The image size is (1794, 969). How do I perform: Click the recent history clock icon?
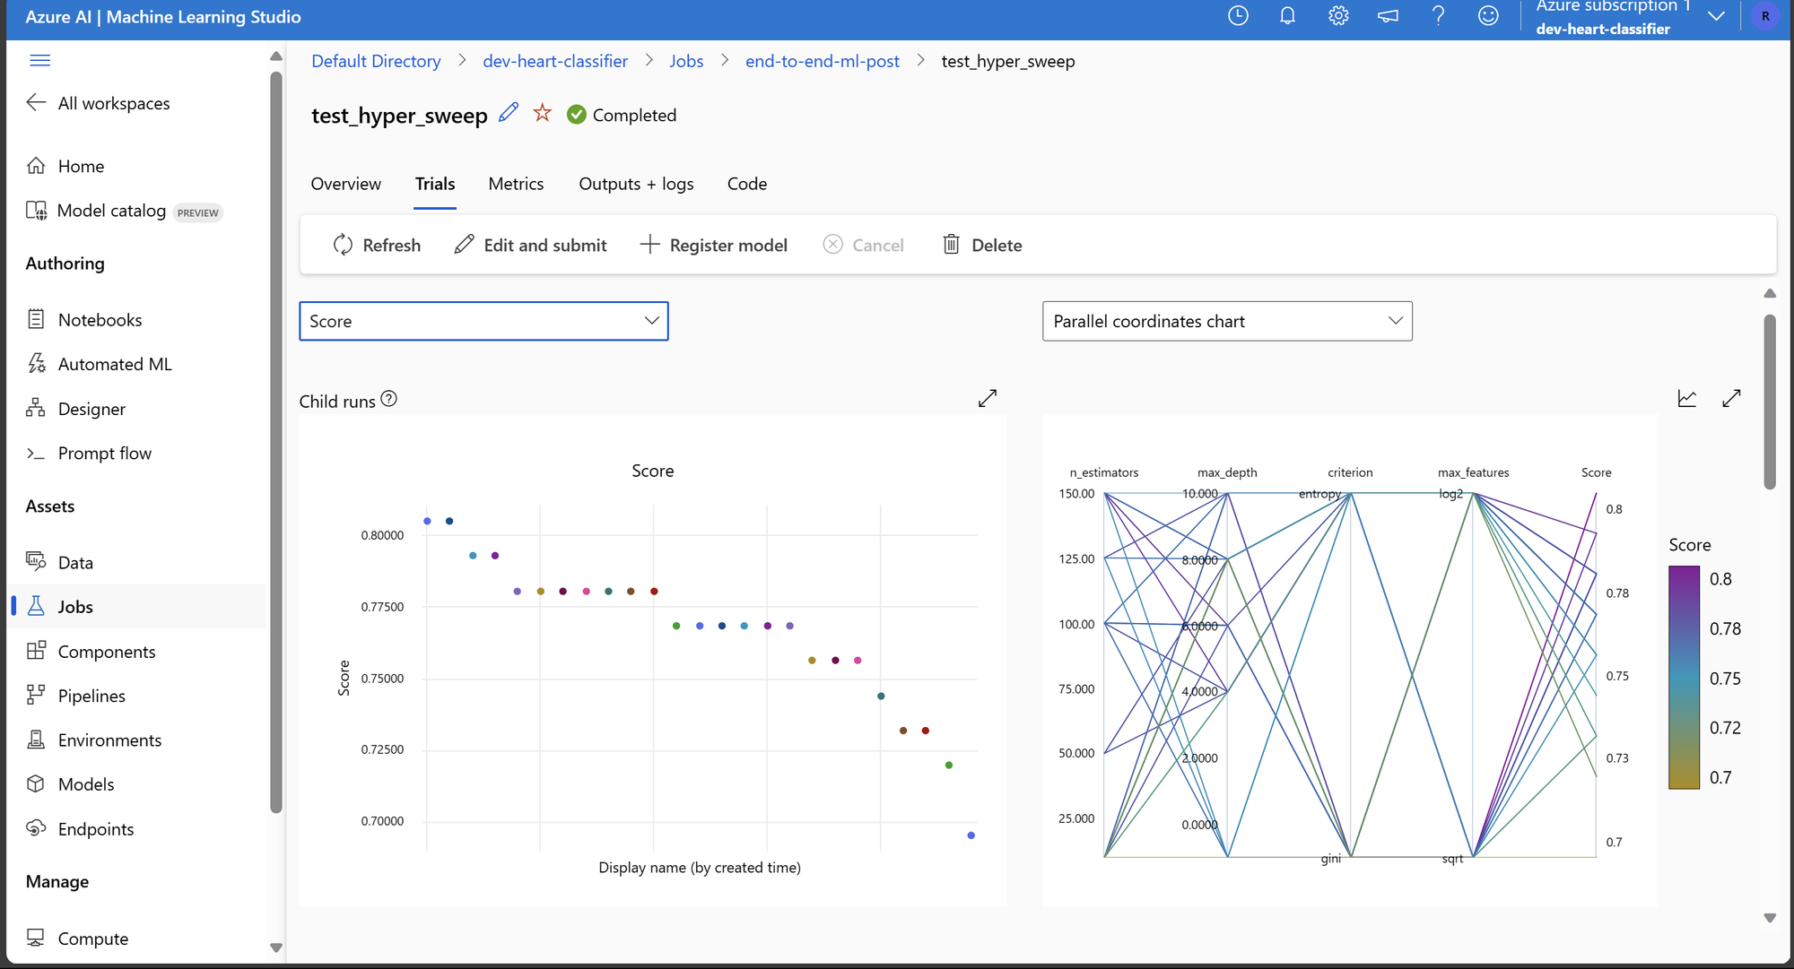click(x=1238, y=16)
